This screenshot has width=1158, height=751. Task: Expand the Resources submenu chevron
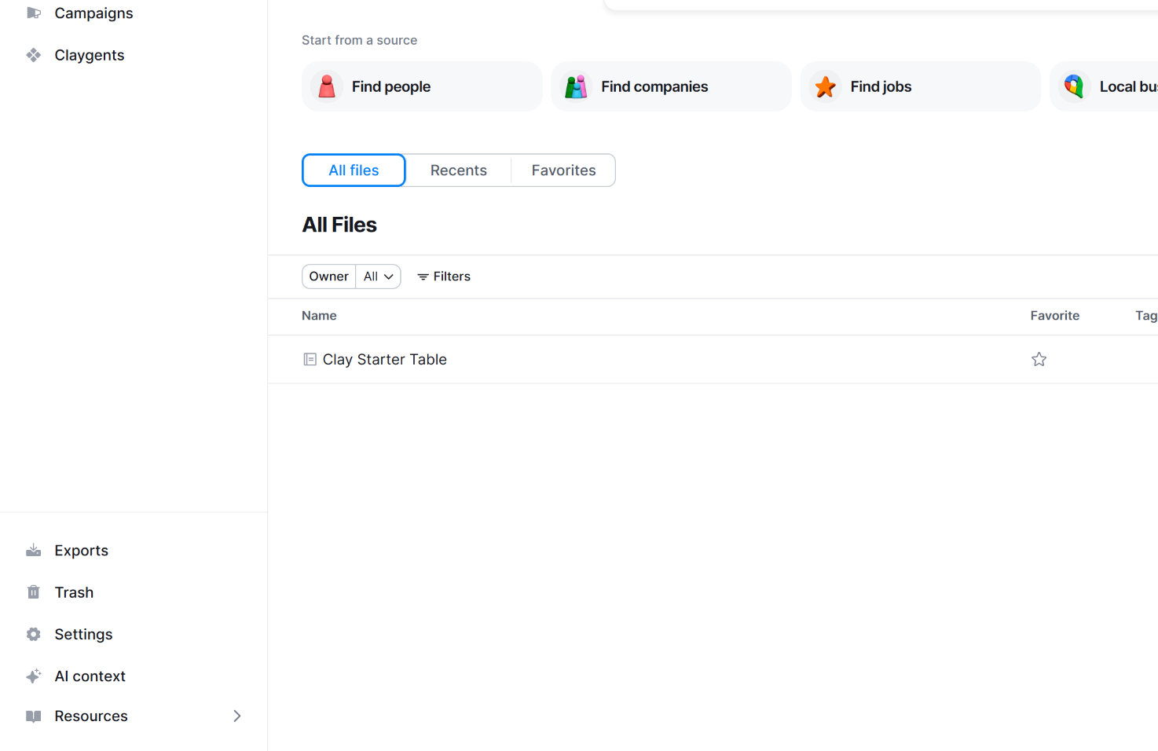tap(237, 716)
